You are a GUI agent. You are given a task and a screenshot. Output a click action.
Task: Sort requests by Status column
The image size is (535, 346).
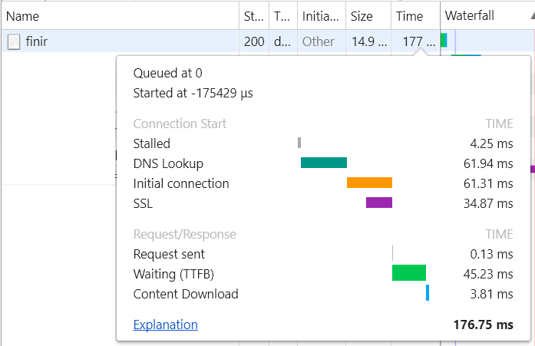[253, 16]
